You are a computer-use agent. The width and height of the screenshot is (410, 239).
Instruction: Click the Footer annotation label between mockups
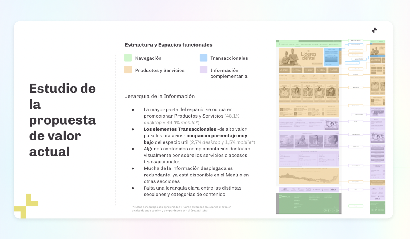(356, 206)
